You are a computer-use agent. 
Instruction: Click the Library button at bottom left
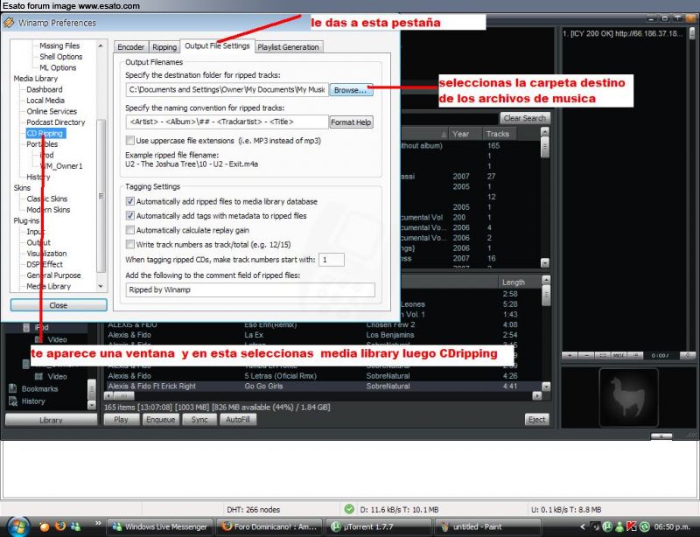tap(51, 420)
